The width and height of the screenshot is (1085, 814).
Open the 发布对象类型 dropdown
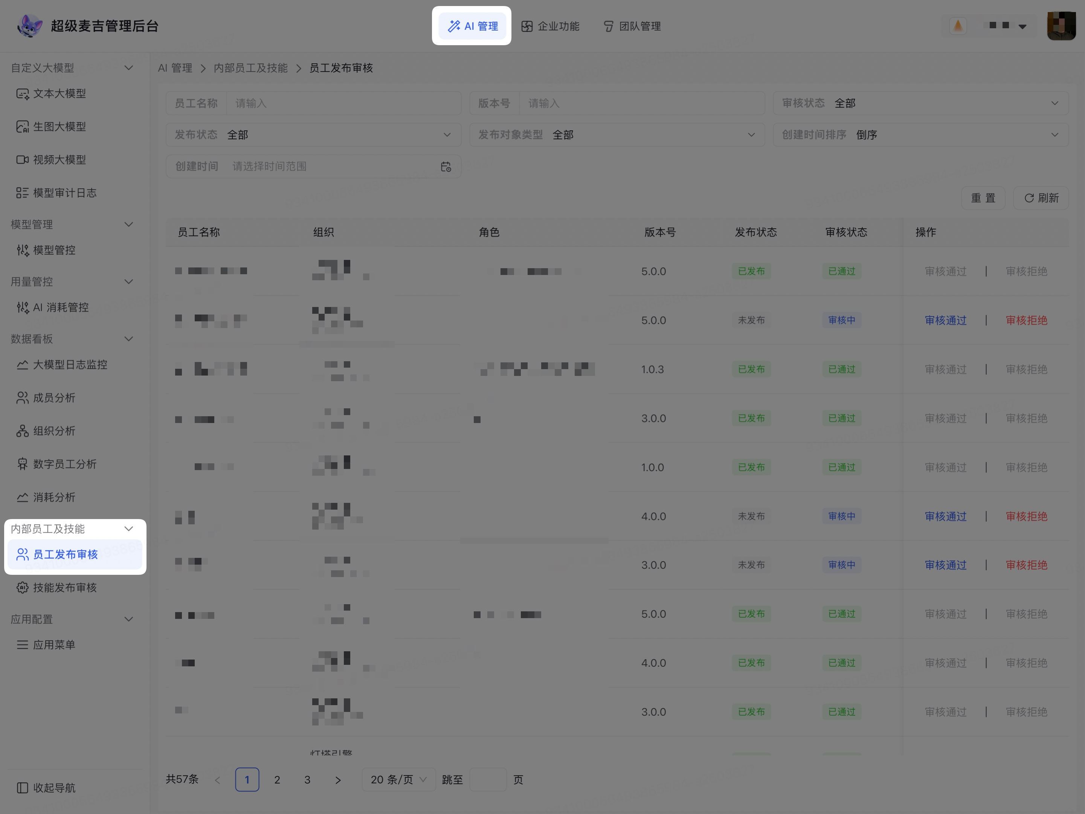pos(617,135)
